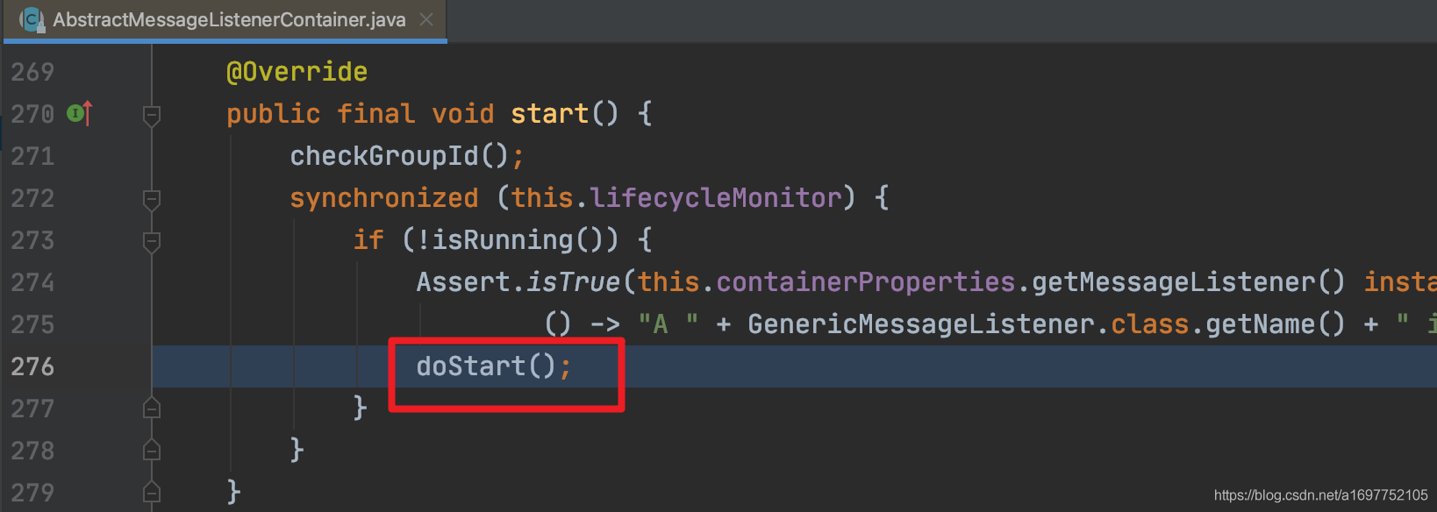Image resolution: width=1437 pixels, height=512 pixels.
Task: Click the fold end marker at line 277
Action: (152, 408)
